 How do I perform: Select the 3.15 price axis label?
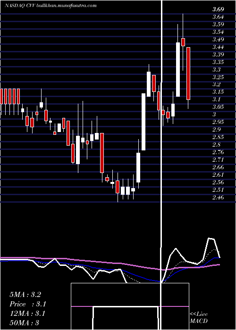pos(218,92)
